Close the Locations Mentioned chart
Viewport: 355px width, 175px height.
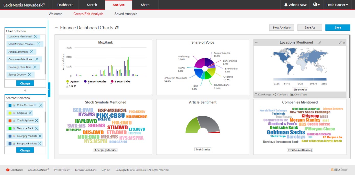[344, 43]
